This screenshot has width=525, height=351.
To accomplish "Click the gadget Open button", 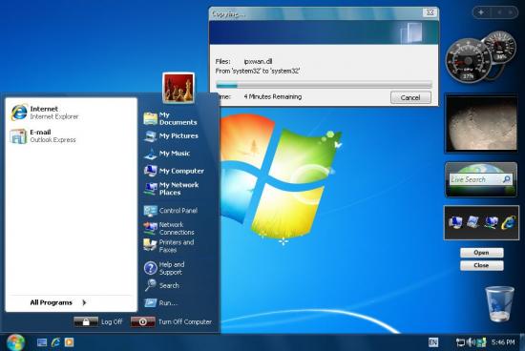I will tap(481, 253).
